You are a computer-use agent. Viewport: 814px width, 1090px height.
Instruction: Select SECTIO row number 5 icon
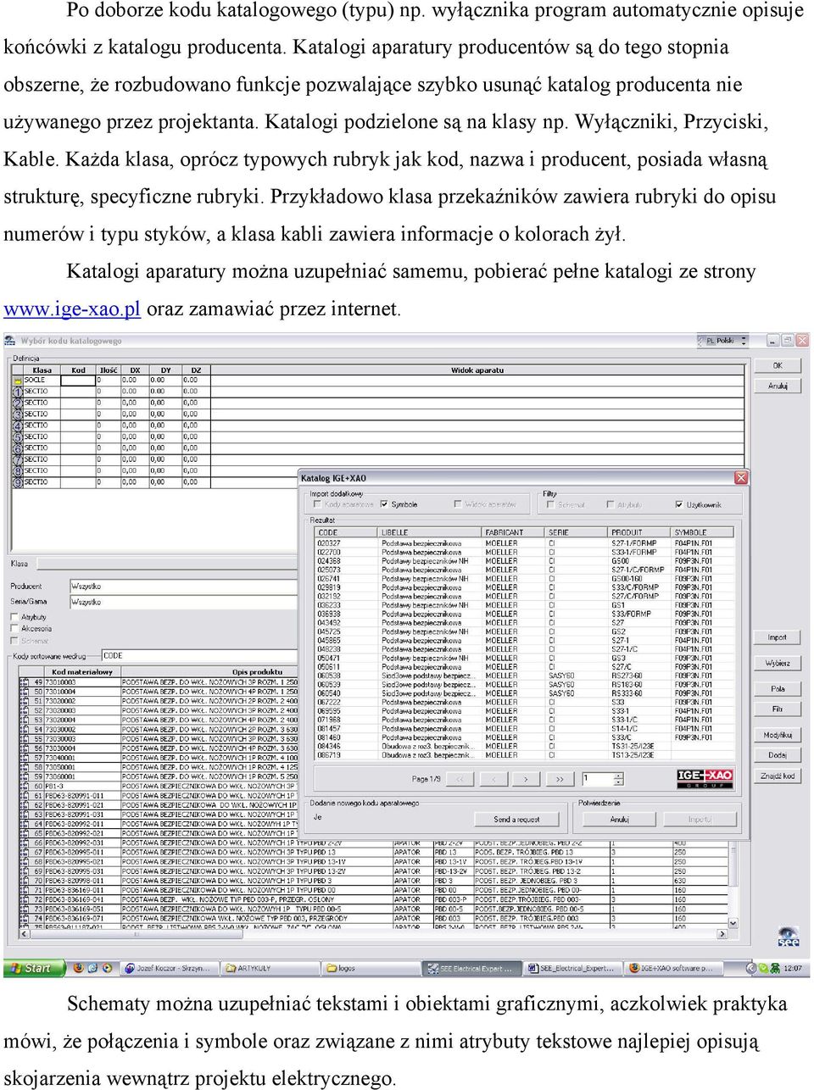17,437
